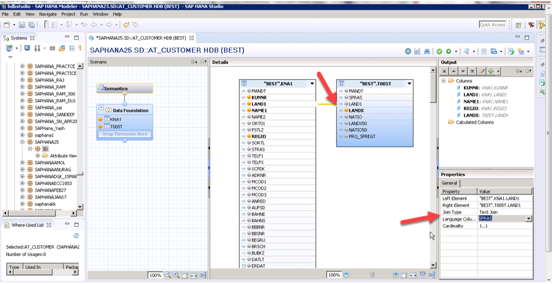Click the Details pane zoom plus button
The image size is (552, 284).
tap(396, 275)
